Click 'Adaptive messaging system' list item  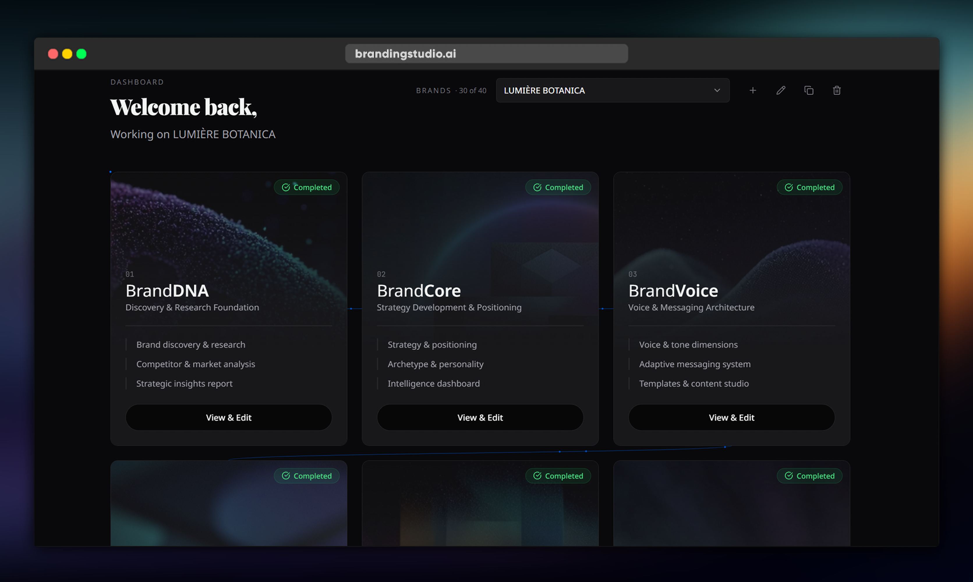pos(694,364)
